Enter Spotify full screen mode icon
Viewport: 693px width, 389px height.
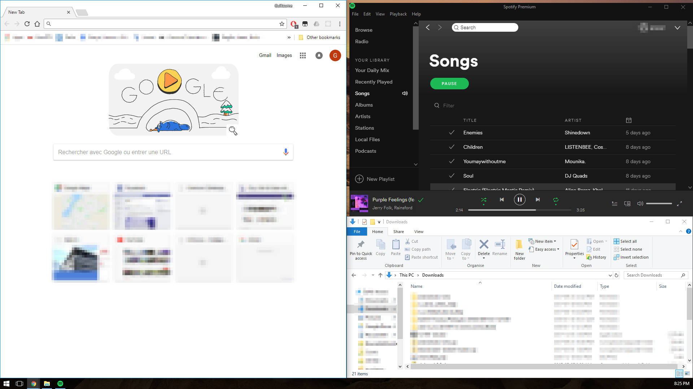(x=679, y=204)
